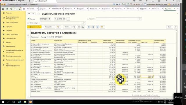This screenshot has width=186, height=105.
Task: Click the global search magnifier icon
Action: [15, 9]
